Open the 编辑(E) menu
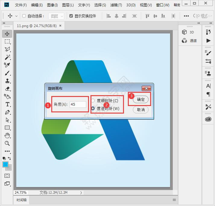 click(x=37, y=5)
